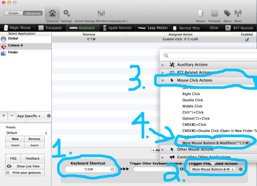The image size is (257, 186).
Task: Switch to the BTT Remote tab
Action: click(x=239, y=28)
